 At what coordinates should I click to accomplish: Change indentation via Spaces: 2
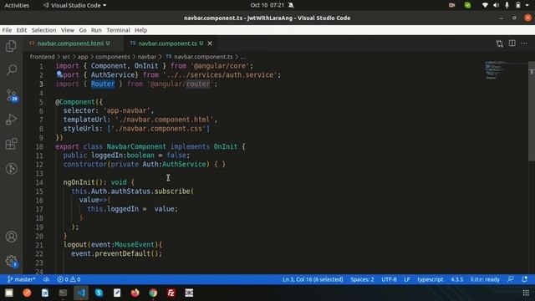point(362,279)
